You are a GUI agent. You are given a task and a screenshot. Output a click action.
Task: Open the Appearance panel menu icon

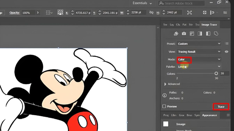click(228, 115)
